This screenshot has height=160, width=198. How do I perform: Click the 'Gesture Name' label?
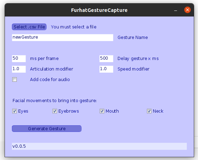pos(133,38)
